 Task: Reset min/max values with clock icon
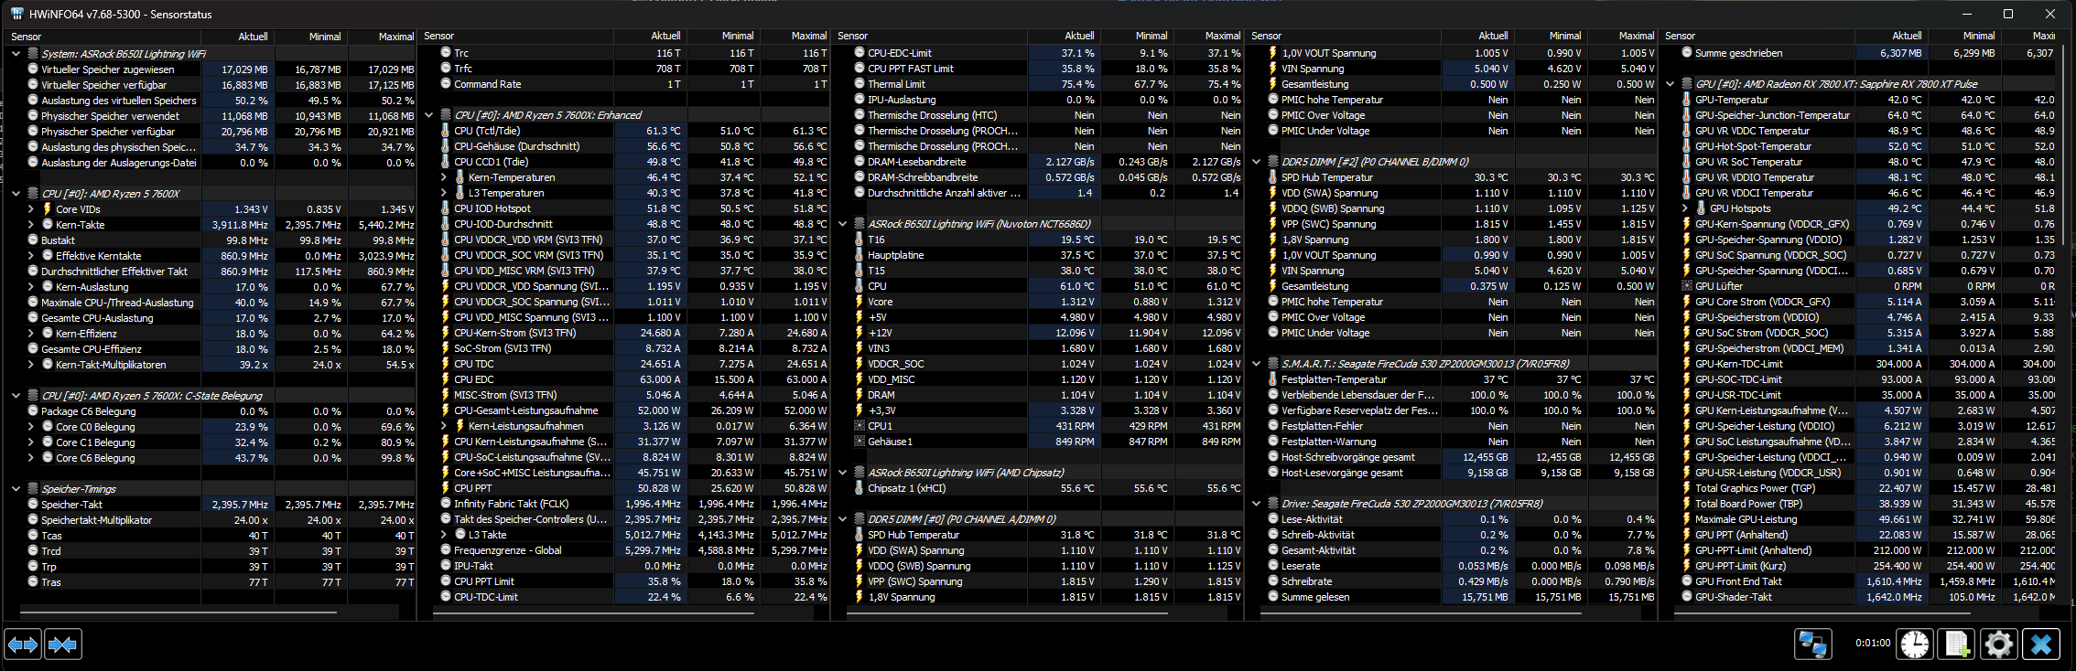[1915, 644]
